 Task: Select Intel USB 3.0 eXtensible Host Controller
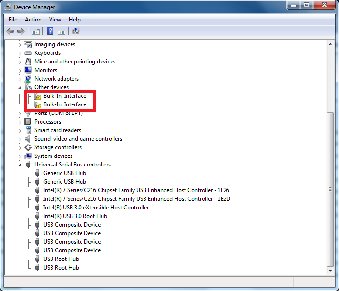(96, 208)
